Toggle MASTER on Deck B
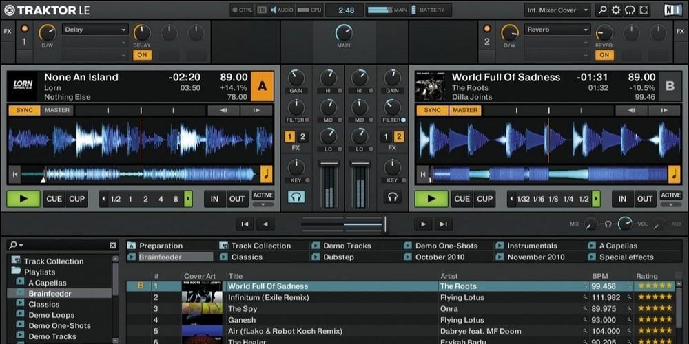Viewport: 689px width, 344px height. point(465,110)
